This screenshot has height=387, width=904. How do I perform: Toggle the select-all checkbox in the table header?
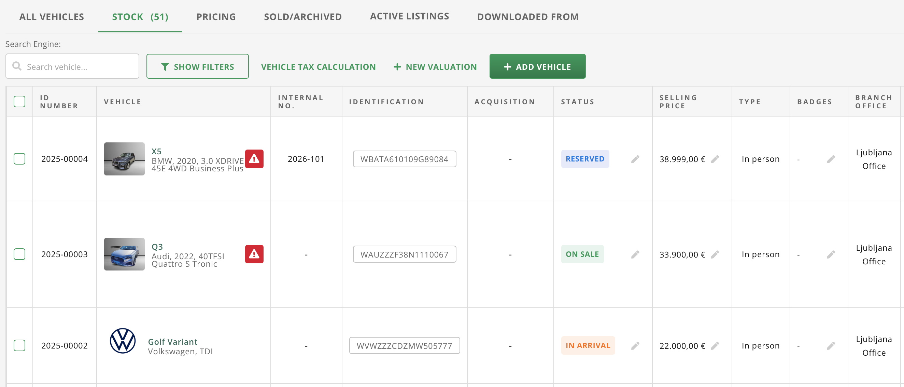(19, 102)
